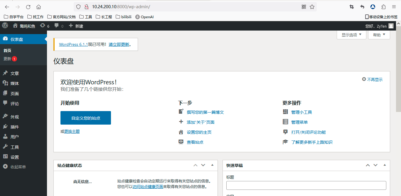Move 快速草稿 panel down
This screenshot has height=196, width=401.
click(375, 165)
